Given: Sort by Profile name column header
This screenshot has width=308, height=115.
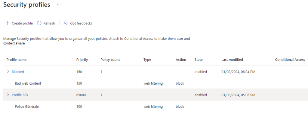Looking at the screenshot, I should (x=17, y=60).
